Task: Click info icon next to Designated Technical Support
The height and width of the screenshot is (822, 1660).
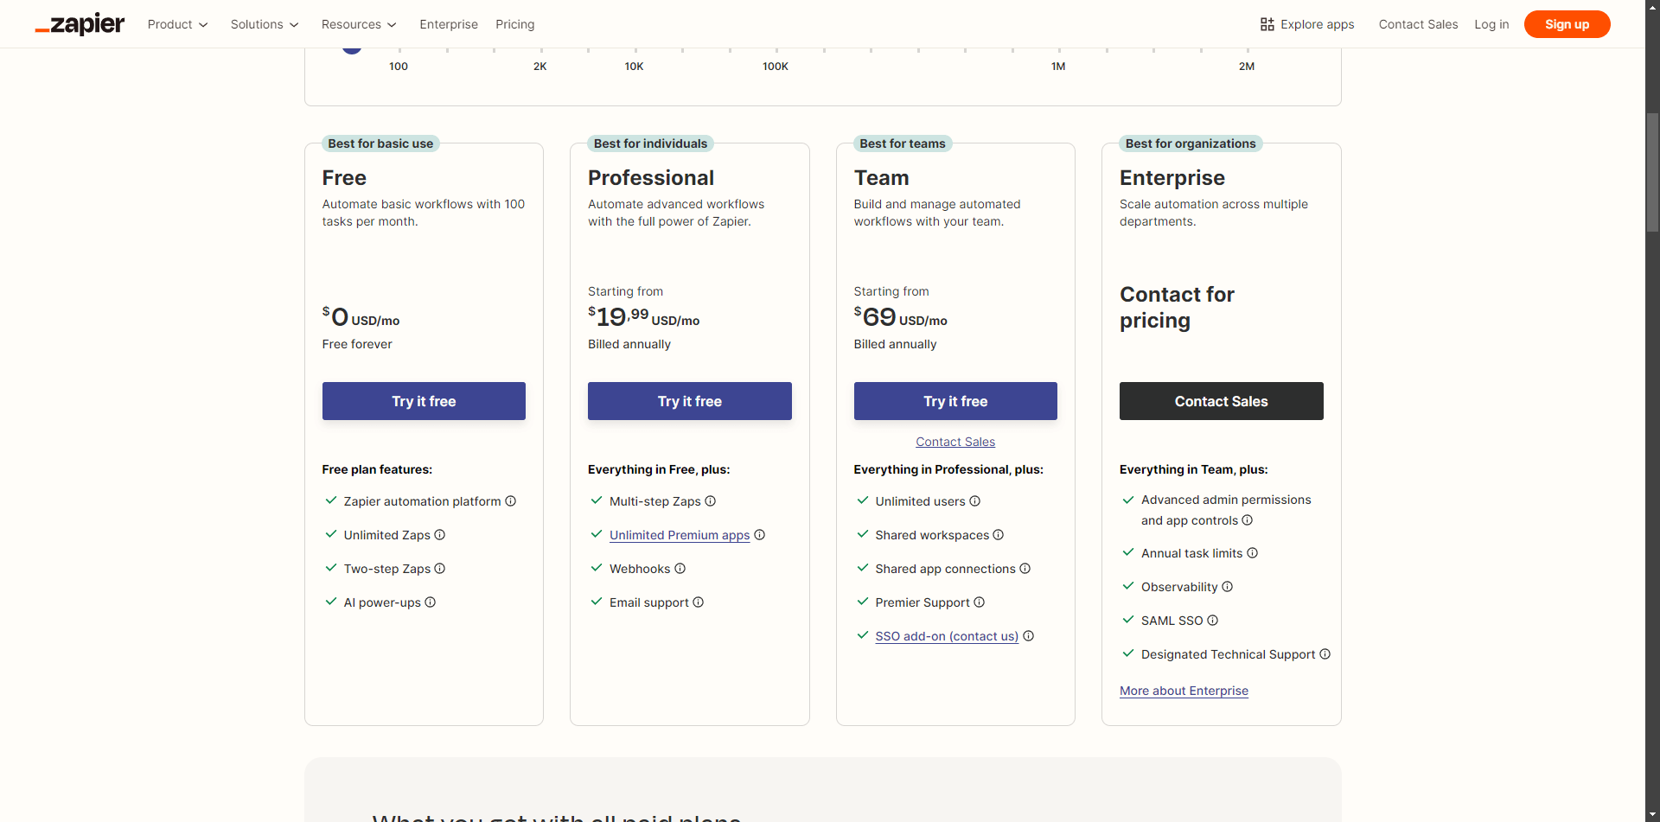Action: coord(1325,654)
